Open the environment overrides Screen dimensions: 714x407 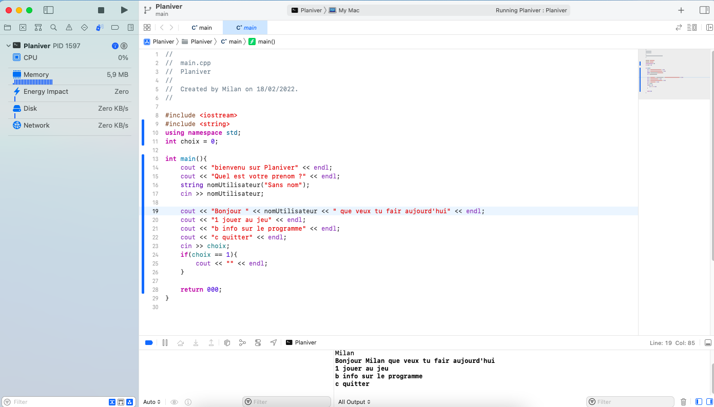pyautogui.click(x=258, y=342)
